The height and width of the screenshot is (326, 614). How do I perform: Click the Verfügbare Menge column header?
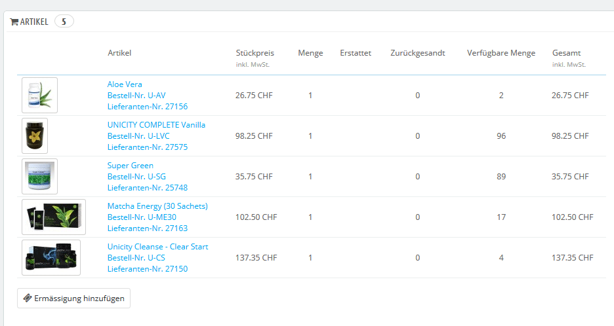coord(501,53)
